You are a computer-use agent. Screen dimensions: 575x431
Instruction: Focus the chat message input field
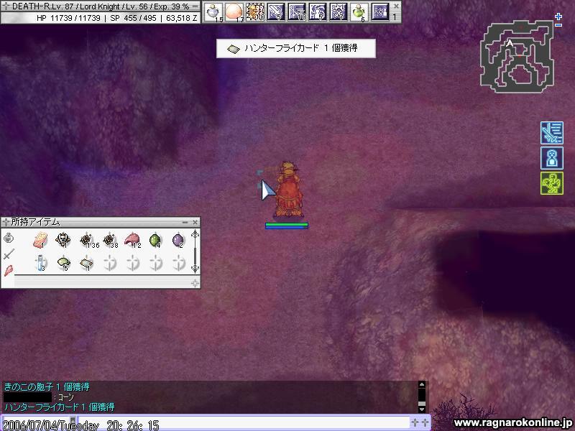pyautogui.click(x=244, y=422)
